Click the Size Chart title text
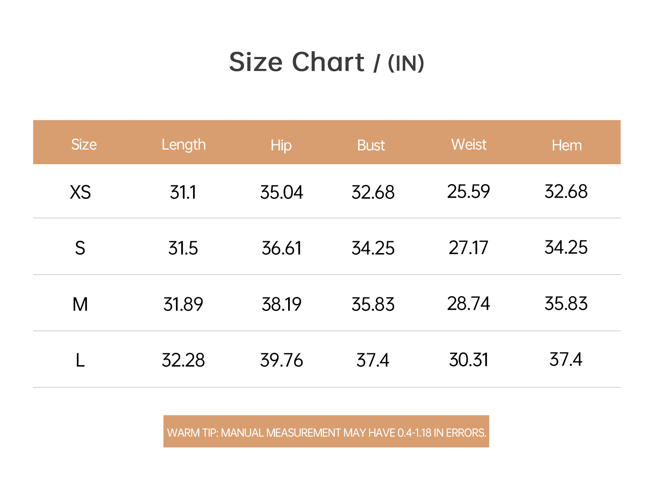Screen dimensions: 653x489 tap(326, 62)
